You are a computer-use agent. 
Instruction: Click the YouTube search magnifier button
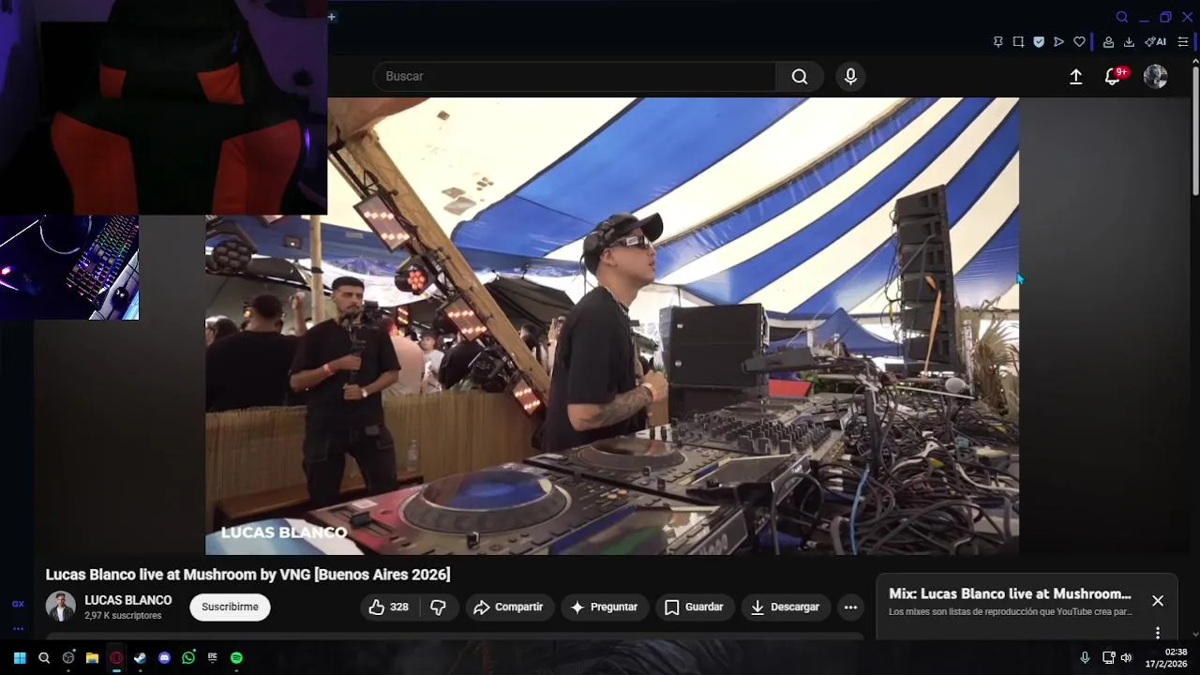click(799, 76)
